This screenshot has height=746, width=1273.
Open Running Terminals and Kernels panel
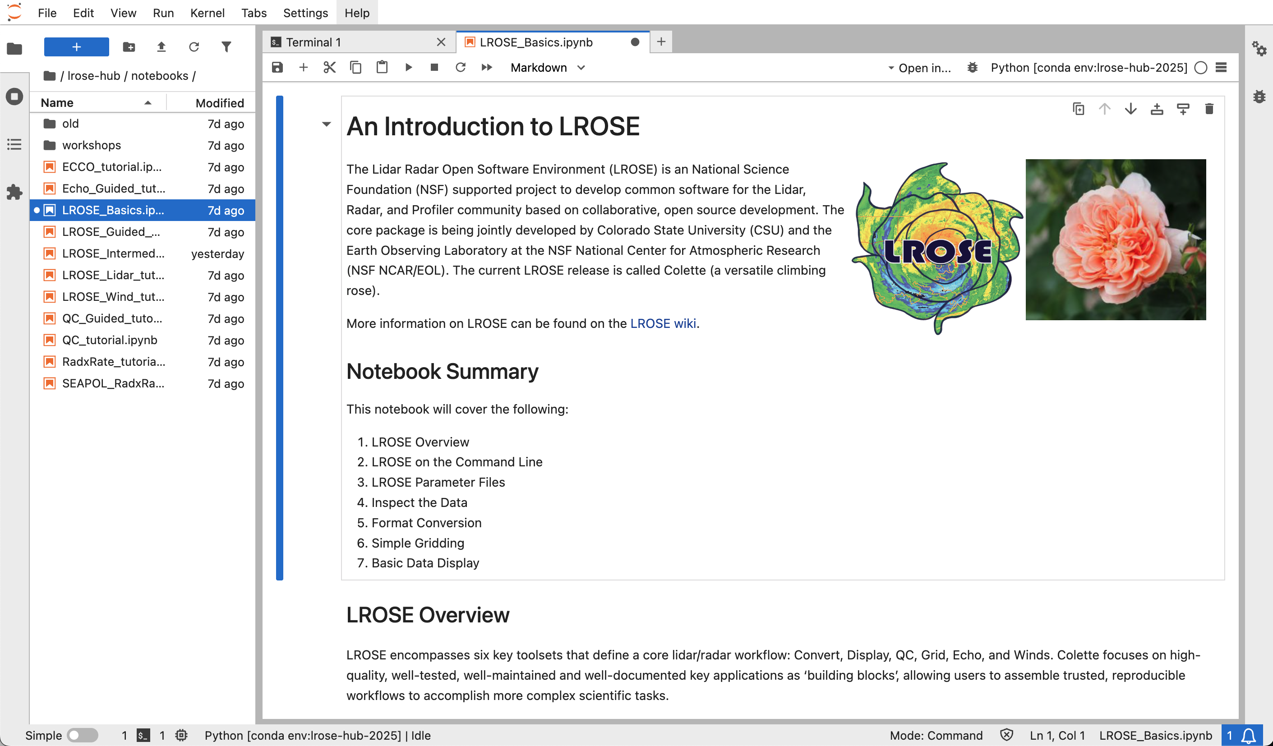[x=14, y=97]
